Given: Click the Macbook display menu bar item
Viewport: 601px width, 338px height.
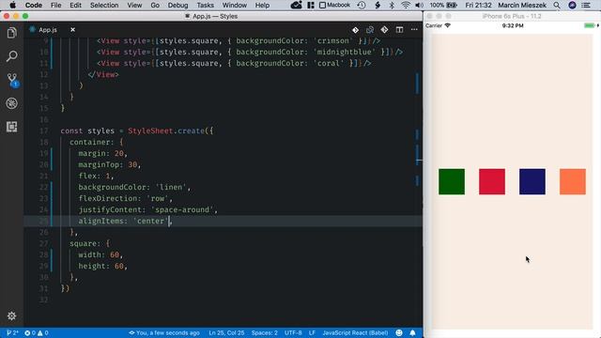Looking at the screenshot, I should pyautogui.click(x=334, y=5).
